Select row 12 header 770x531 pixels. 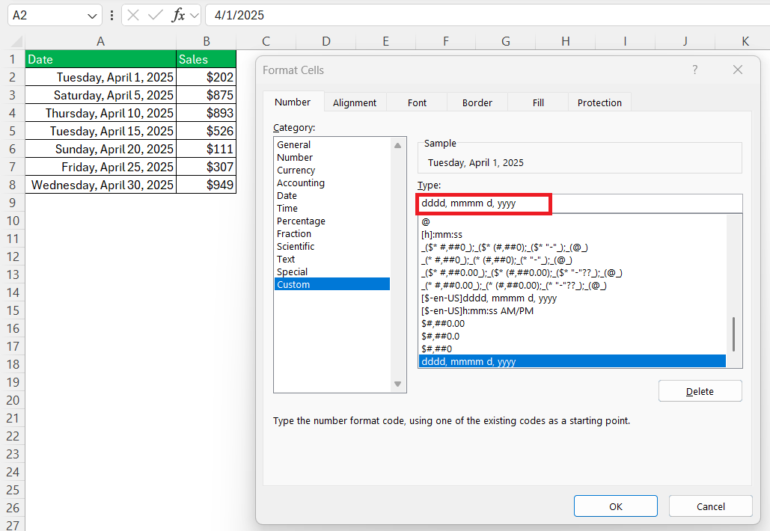click(x=12, y=257)
